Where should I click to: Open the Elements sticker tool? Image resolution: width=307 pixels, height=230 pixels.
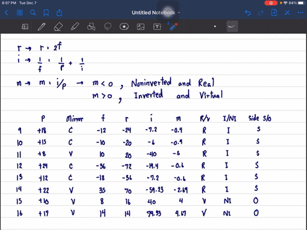click(124, 27)
